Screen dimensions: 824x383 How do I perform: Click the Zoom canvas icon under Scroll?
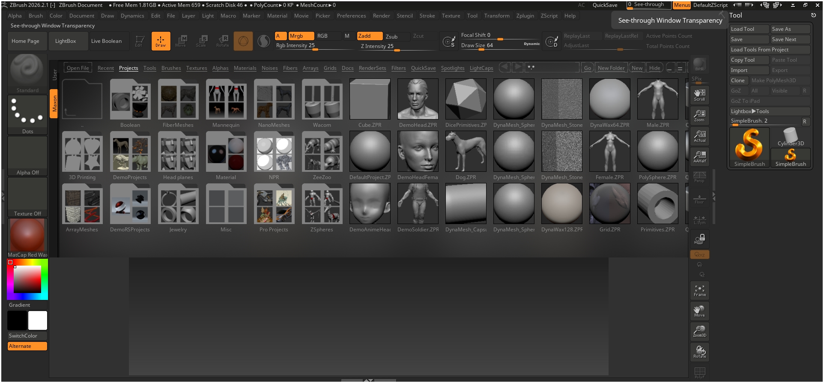[699, 116]
